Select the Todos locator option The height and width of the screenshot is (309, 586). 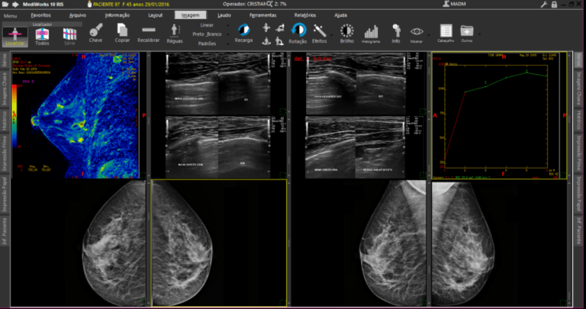point(42,37)
